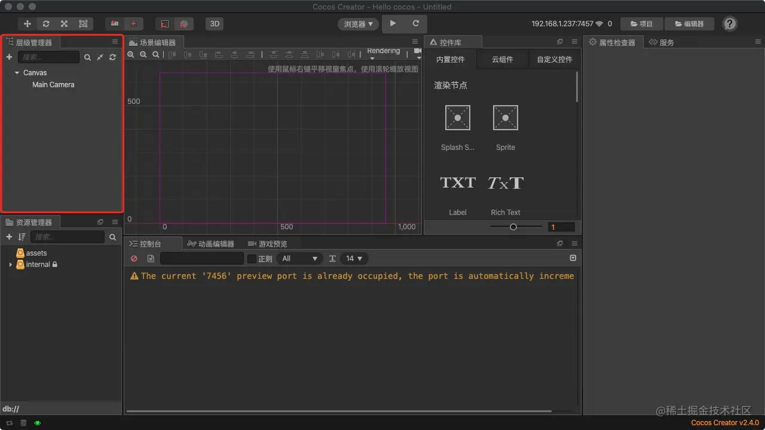Switch to the cloud components tab
The height and width of the screenshot is (430, 765).
pos(502,60)
